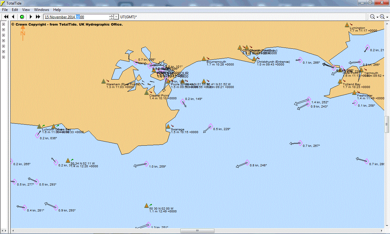Click the date and time input field
This screenshot has height=234, width=390.
76,17
